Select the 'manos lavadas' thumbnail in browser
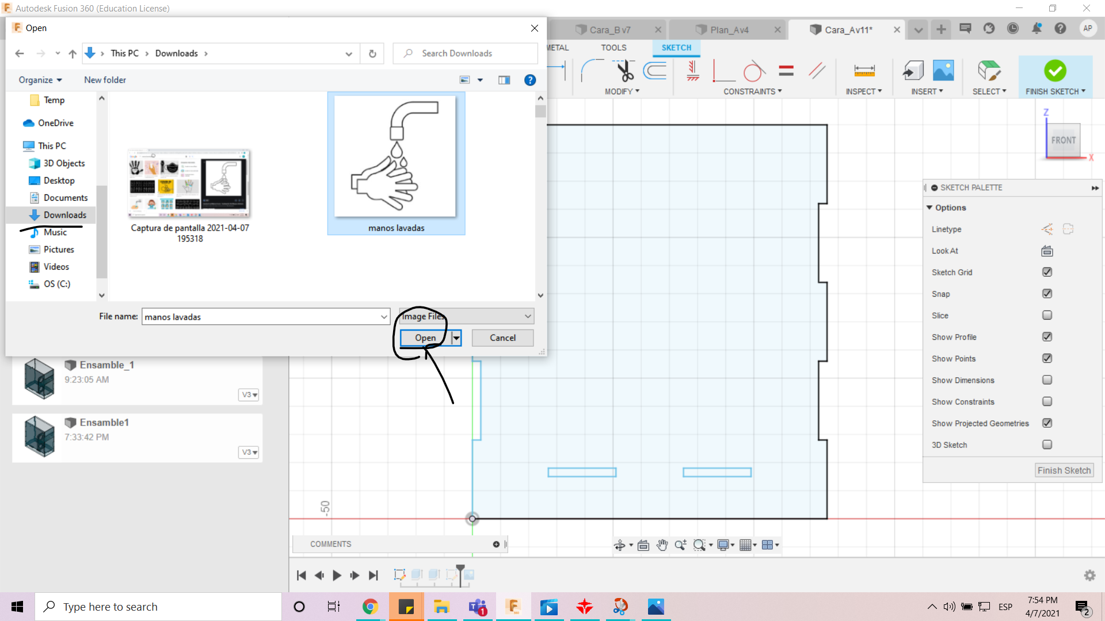This screenshot has height=621, width=1105. coord(396,162)
